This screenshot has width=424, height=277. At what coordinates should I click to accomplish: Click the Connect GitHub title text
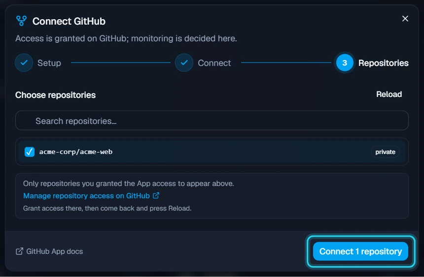click(69, 21)
